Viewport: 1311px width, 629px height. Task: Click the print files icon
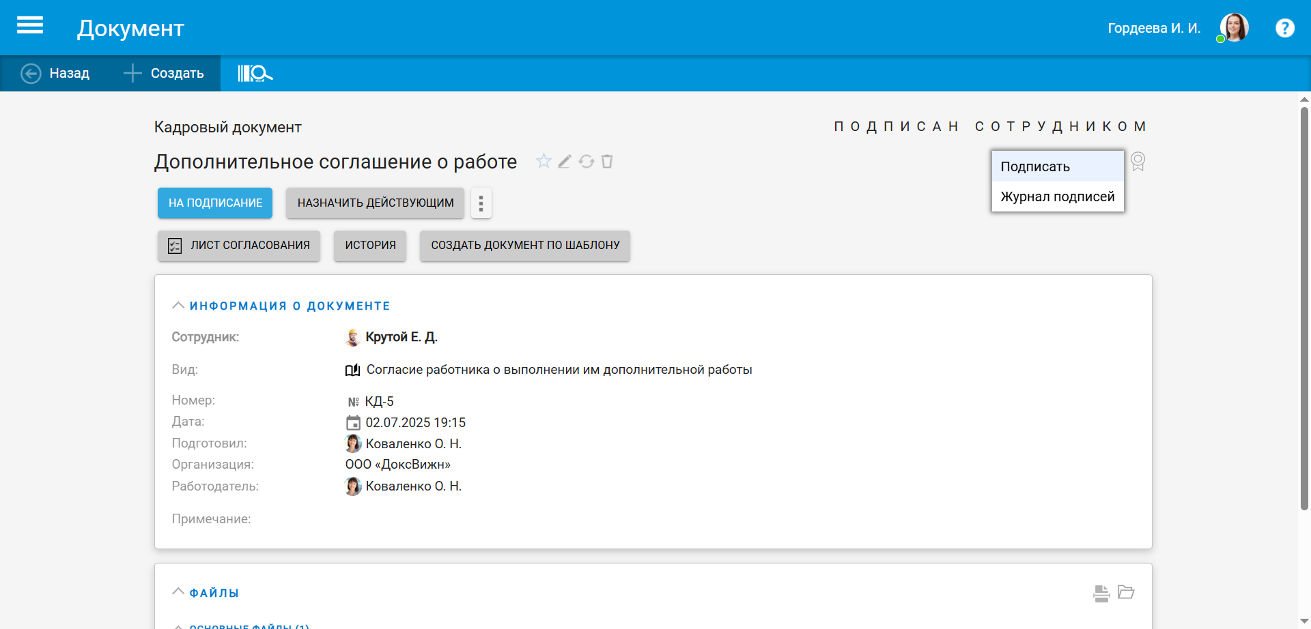point(1101,593)
